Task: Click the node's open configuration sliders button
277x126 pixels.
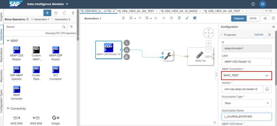Action: coord(127,50)
